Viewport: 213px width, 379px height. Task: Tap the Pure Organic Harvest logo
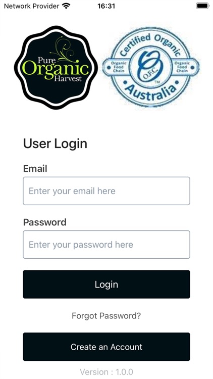(56, 68)
